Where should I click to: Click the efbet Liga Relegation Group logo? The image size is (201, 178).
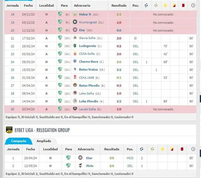(x=9, y=130)
